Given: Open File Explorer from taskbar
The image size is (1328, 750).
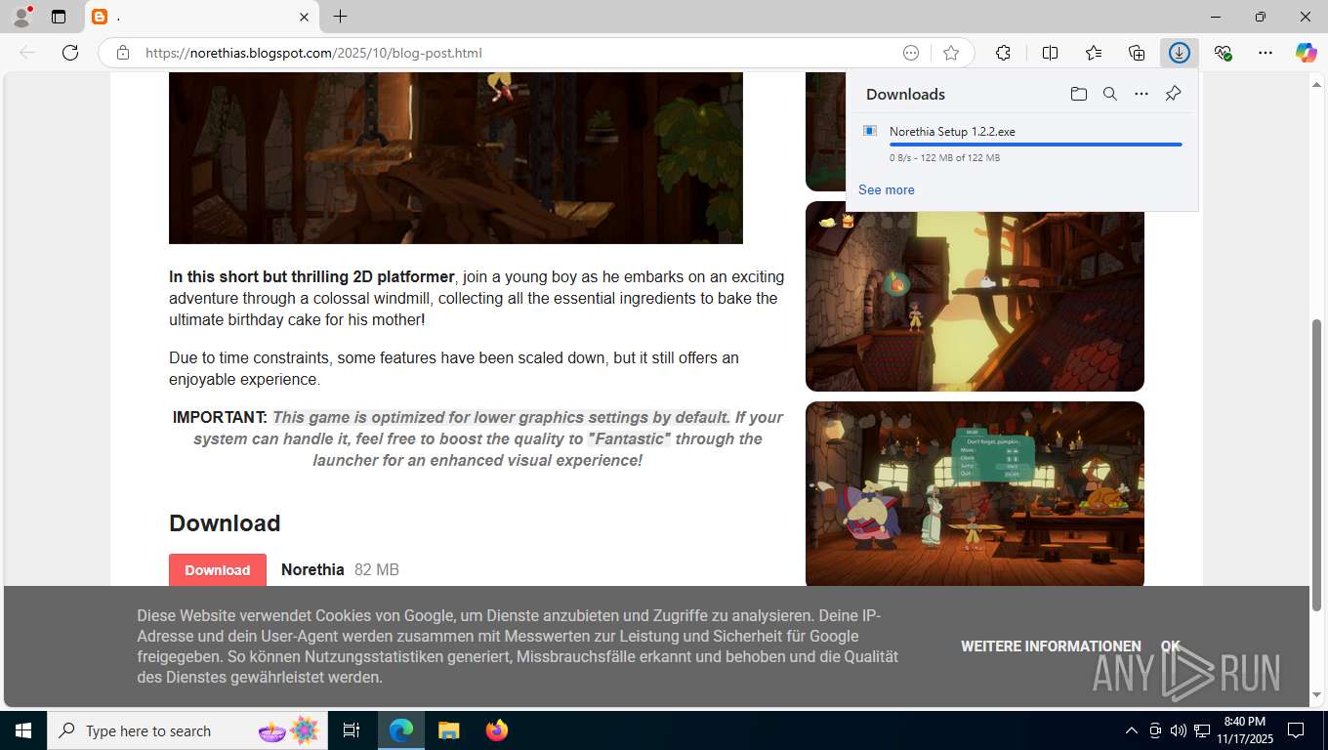Looking at the screenshot, I should [x=448, y=730].
